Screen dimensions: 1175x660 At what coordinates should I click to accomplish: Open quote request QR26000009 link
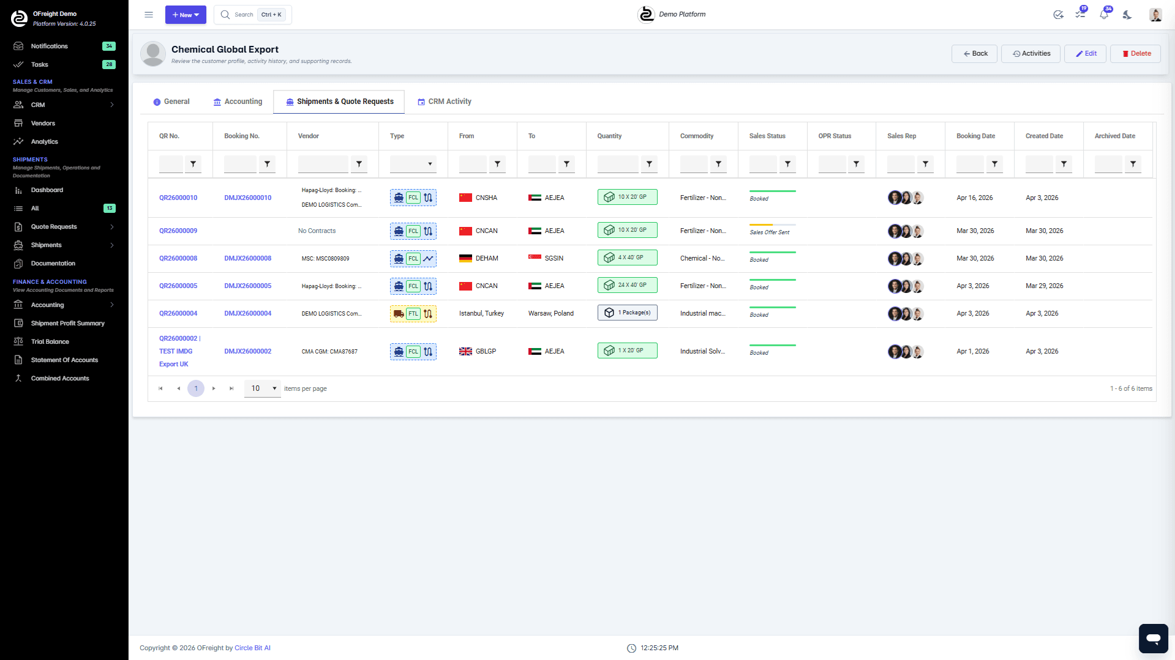click(x=178, y=231)
